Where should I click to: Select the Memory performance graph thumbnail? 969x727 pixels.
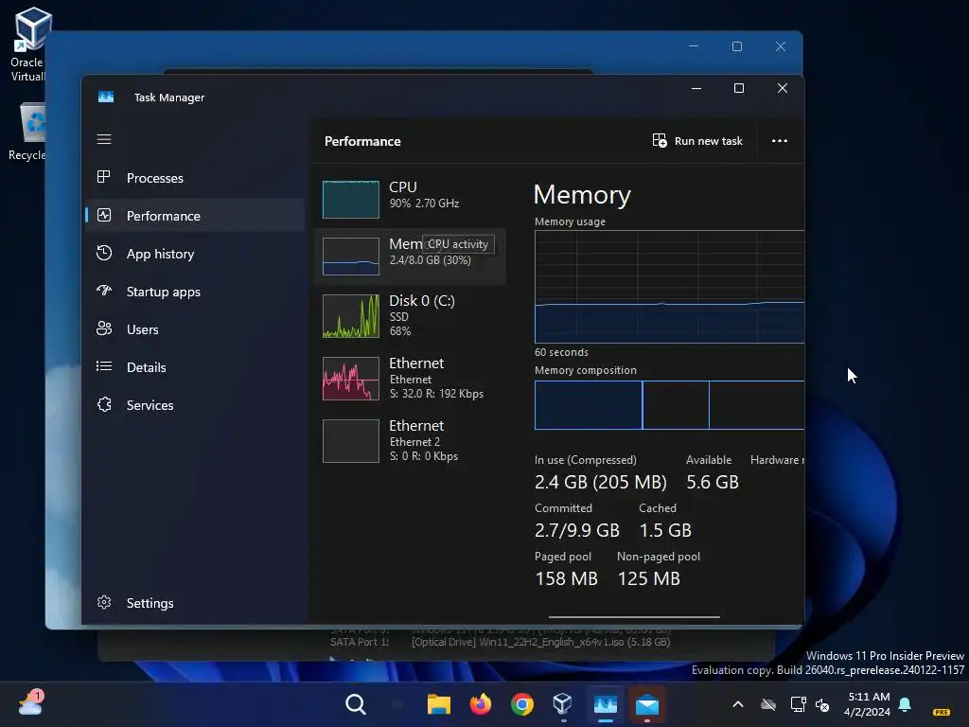tap(351, 256)
